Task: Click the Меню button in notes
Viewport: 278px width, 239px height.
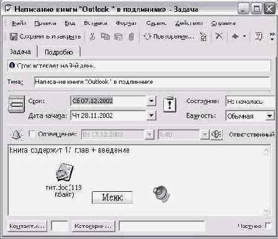Action: [x=112, y=197]
